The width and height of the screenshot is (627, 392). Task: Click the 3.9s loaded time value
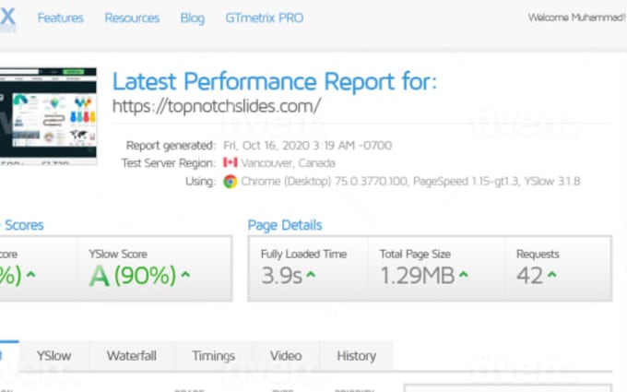(x=281, y=276)
